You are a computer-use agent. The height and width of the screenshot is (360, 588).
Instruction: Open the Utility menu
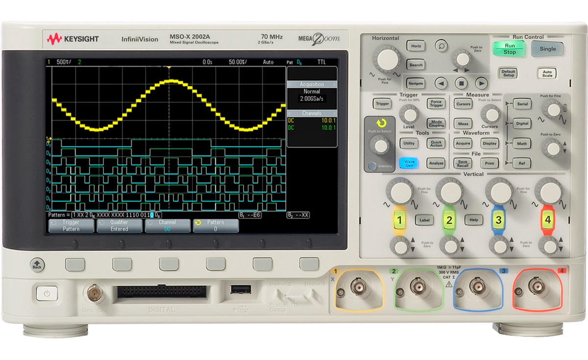click(x=409, y=144)
